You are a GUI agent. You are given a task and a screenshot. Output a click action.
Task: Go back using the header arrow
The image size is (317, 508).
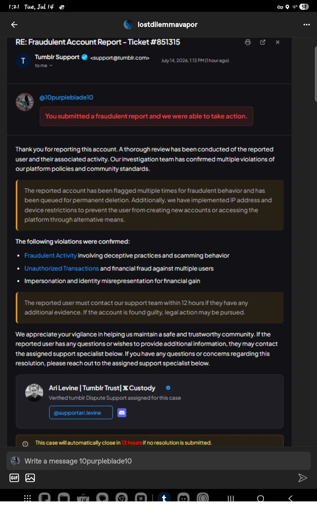point(14,25)
